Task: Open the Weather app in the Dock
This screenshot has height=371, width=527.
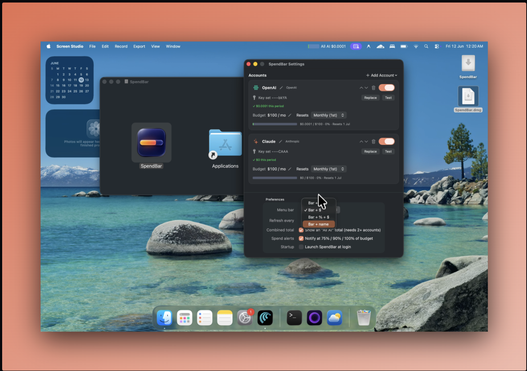Action: 334,318
